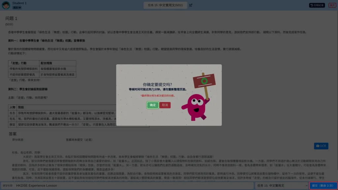Open the 历程纪录 history button
The image size is (338, 190).
(317, 5)
